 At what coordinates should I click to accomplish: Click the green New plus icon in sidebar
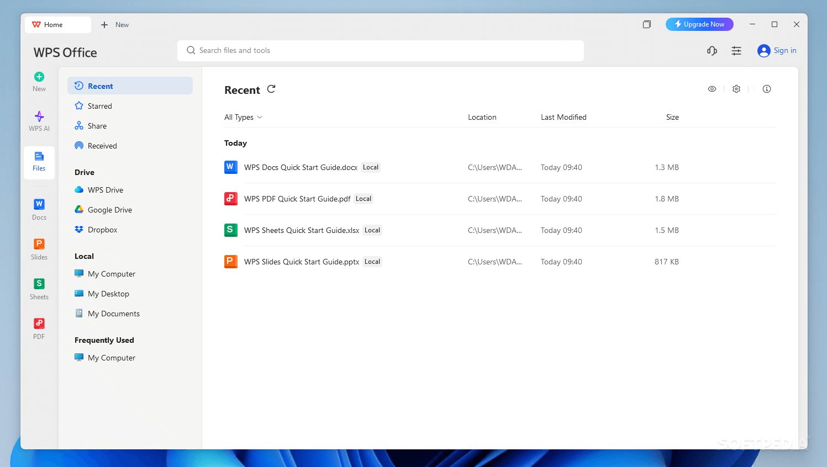coord(39,77)
